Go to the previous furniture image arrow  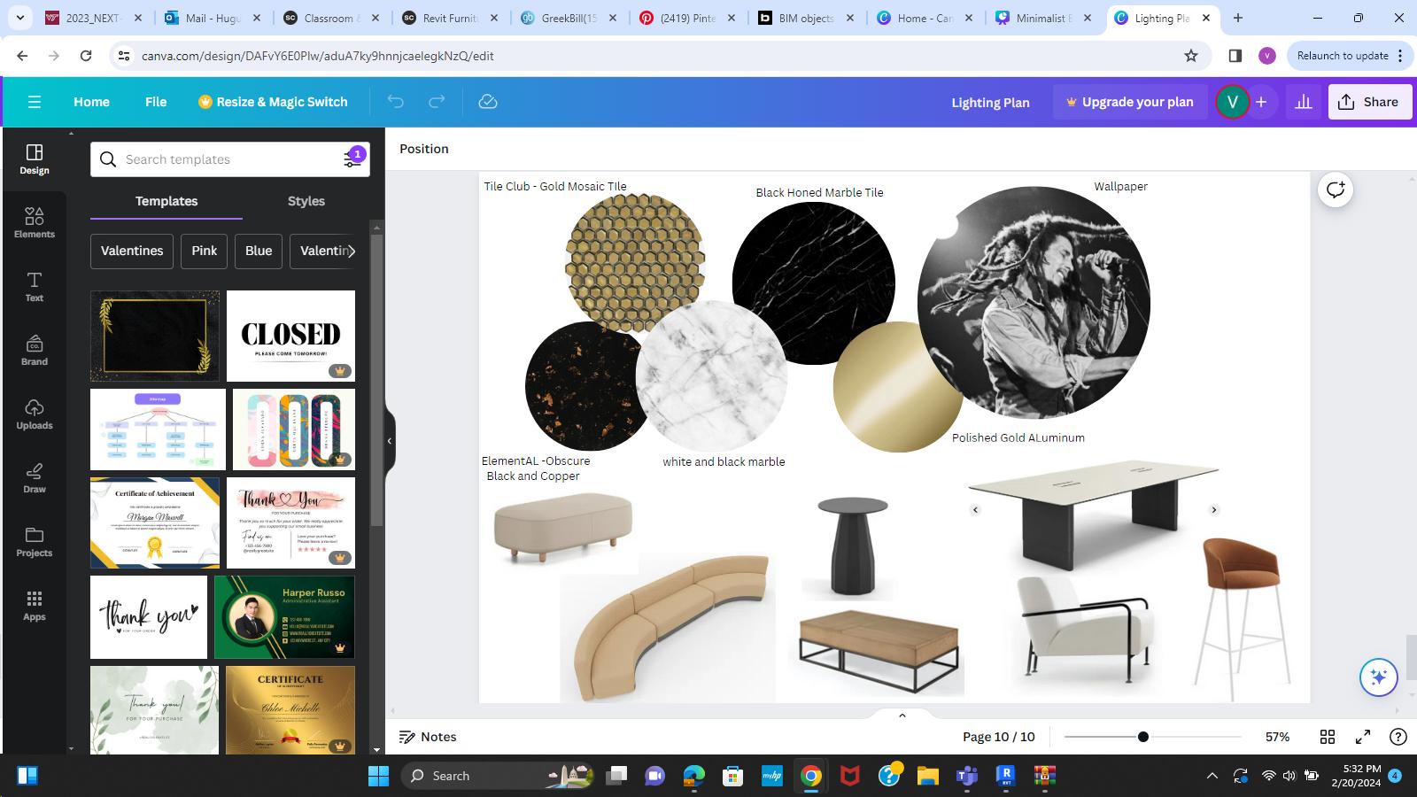click(975, 510)
